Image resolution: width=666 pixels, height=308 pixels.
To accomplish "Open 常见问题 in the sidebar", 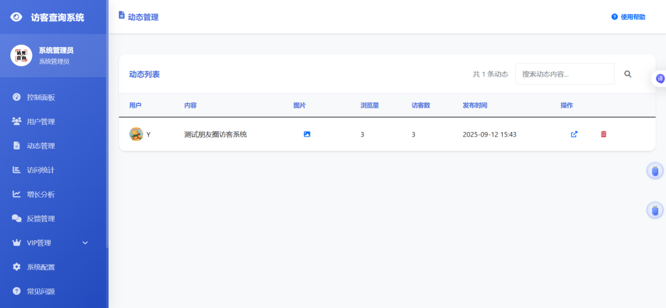I will pyautogui.click(x=41, y=292).
